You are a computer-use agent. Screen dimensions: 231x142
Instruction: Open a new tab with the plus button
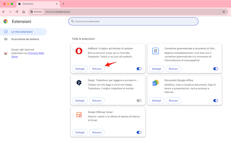(x=63, y=4)
